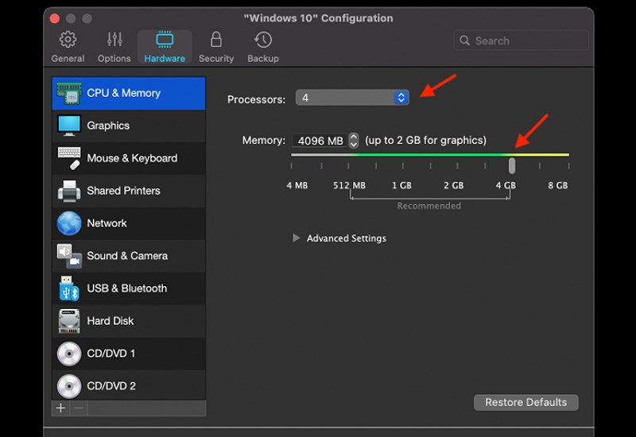The width and height of the screenshot is (636, 437).
Task: Click the Memory size input field
Action: (320, 141)
